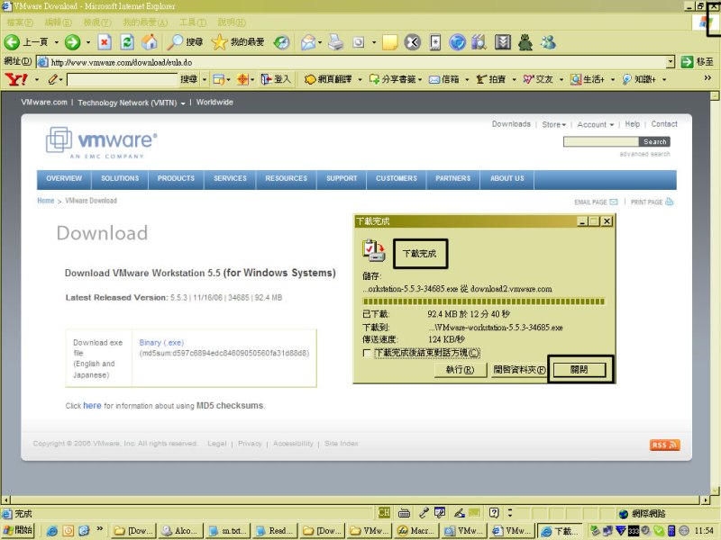Image resolution: width=721 pixels, height=540 pixels.
Task: Click the orange RSS badge
Action: point(664,445)
